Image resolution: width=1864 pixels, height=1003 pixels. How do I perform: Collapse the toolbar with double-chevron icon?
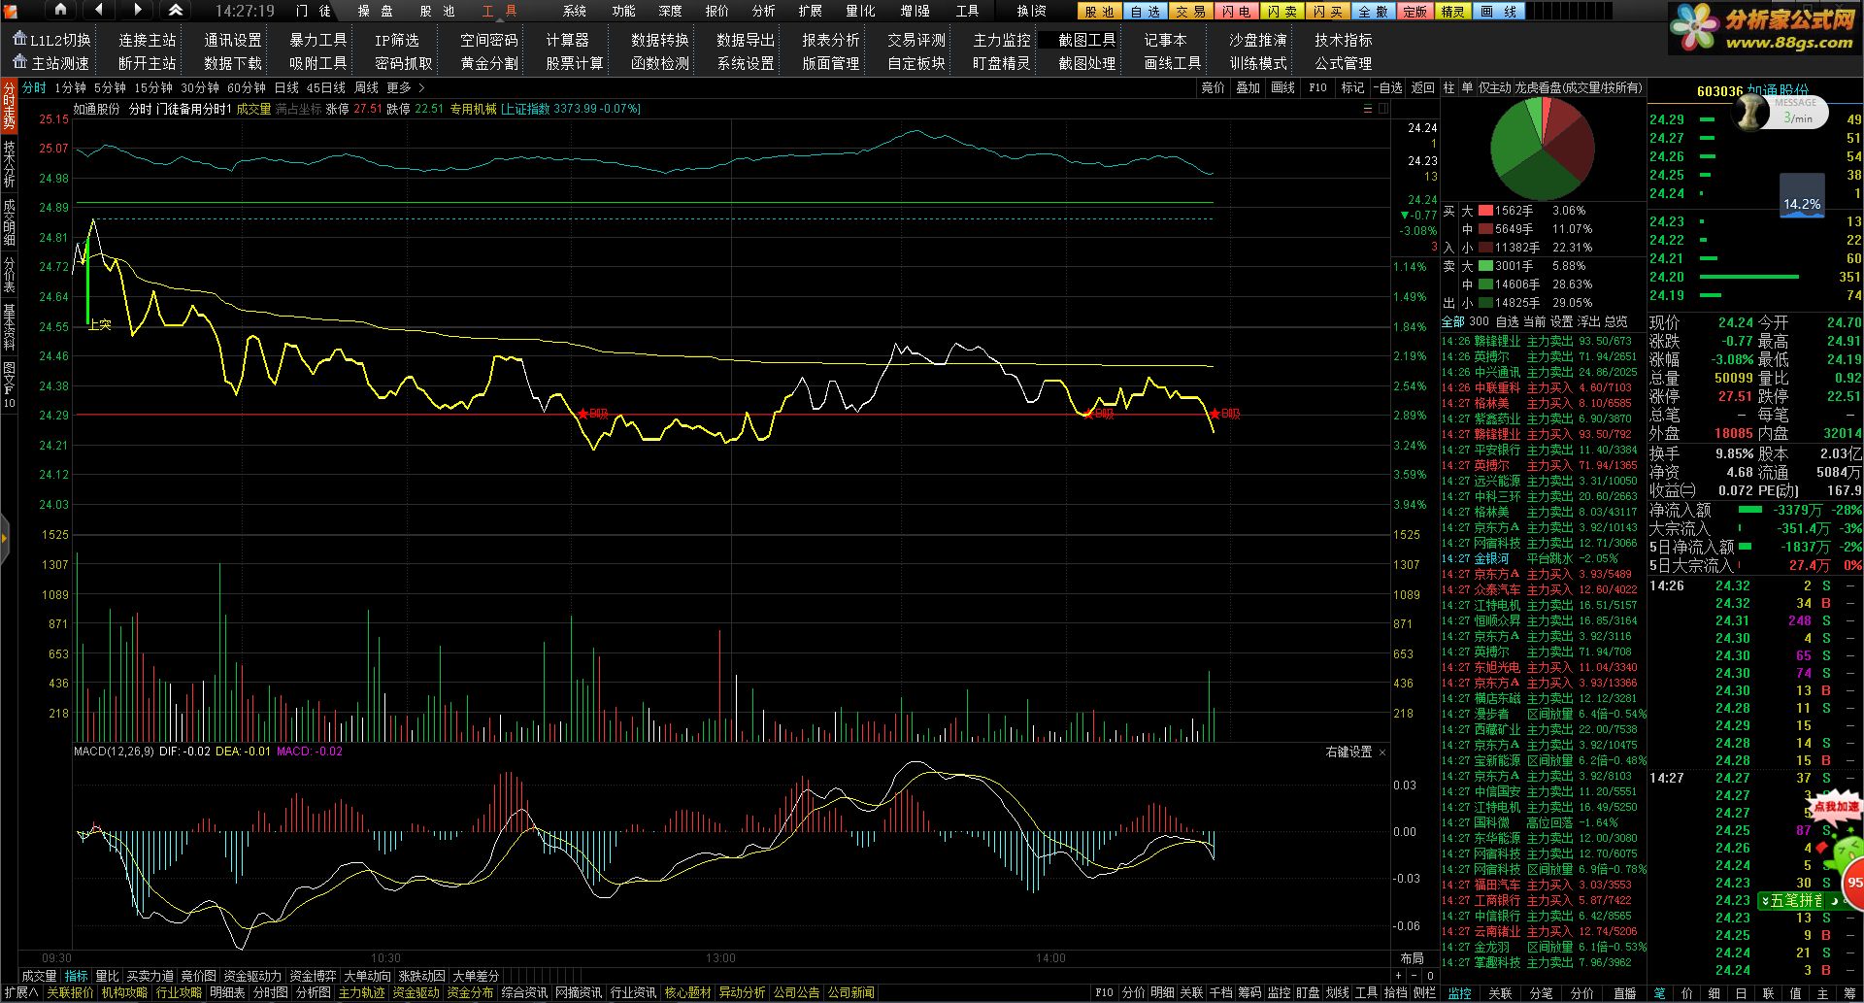tap(176, 10)
